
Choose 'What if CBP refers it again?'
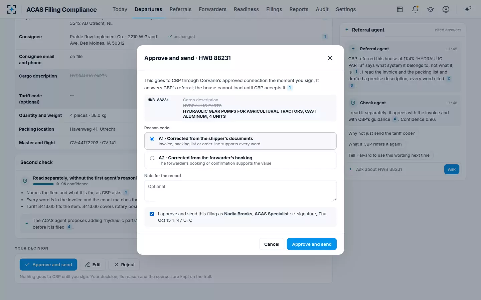point(375,144)
